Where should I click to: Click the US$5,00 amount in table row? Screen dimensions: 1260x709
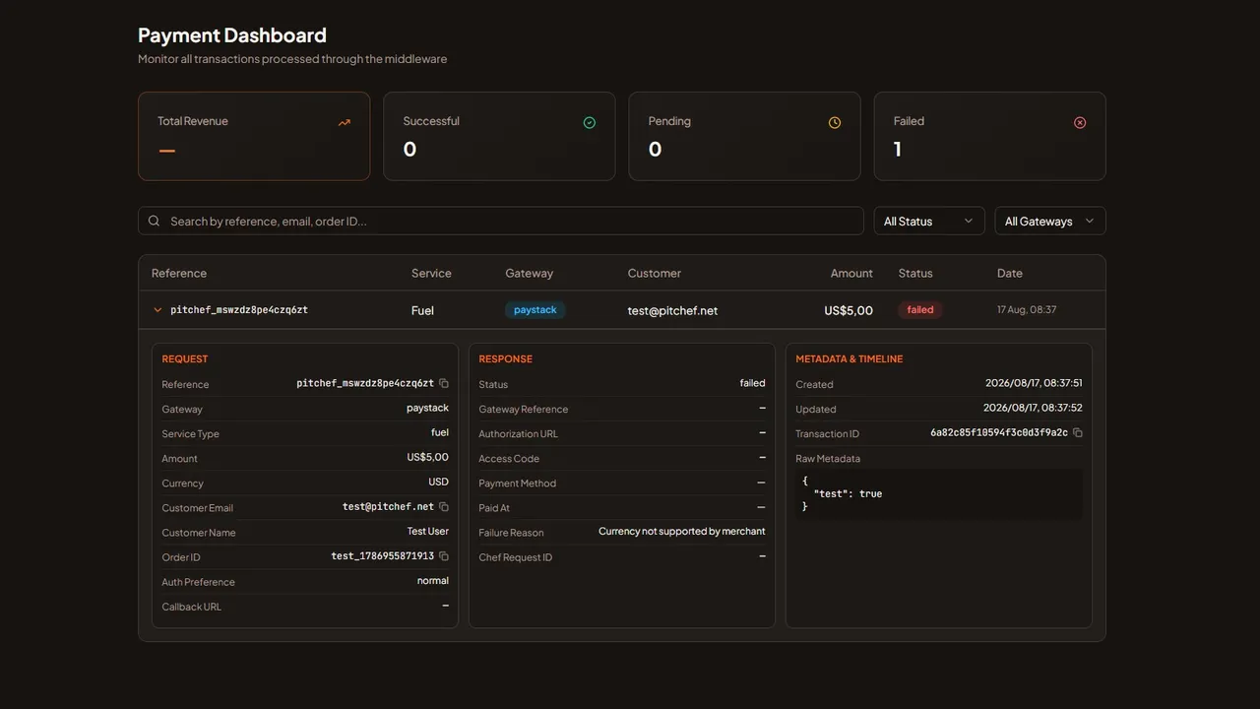pyautogui.click(x=849, y=310)
